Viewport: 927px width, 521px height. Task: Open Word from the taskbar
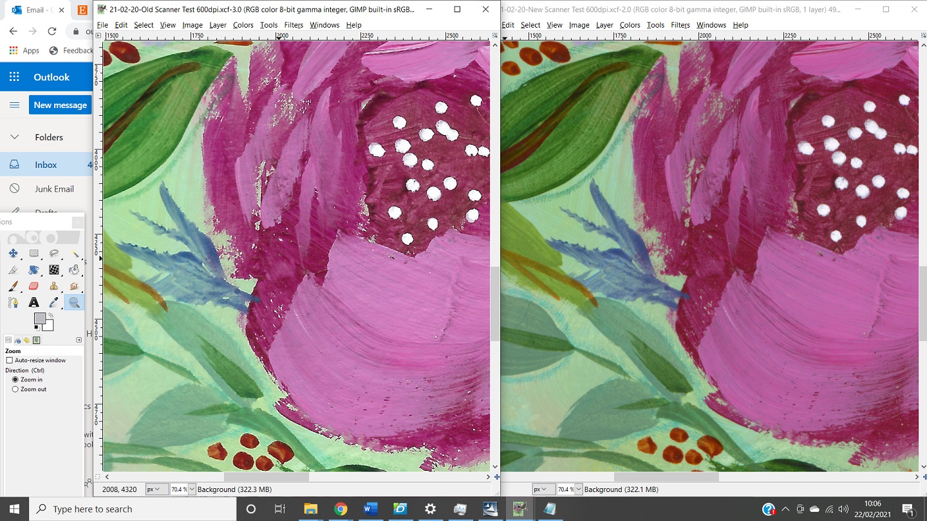pyautogui.click(x=370, y=509)
